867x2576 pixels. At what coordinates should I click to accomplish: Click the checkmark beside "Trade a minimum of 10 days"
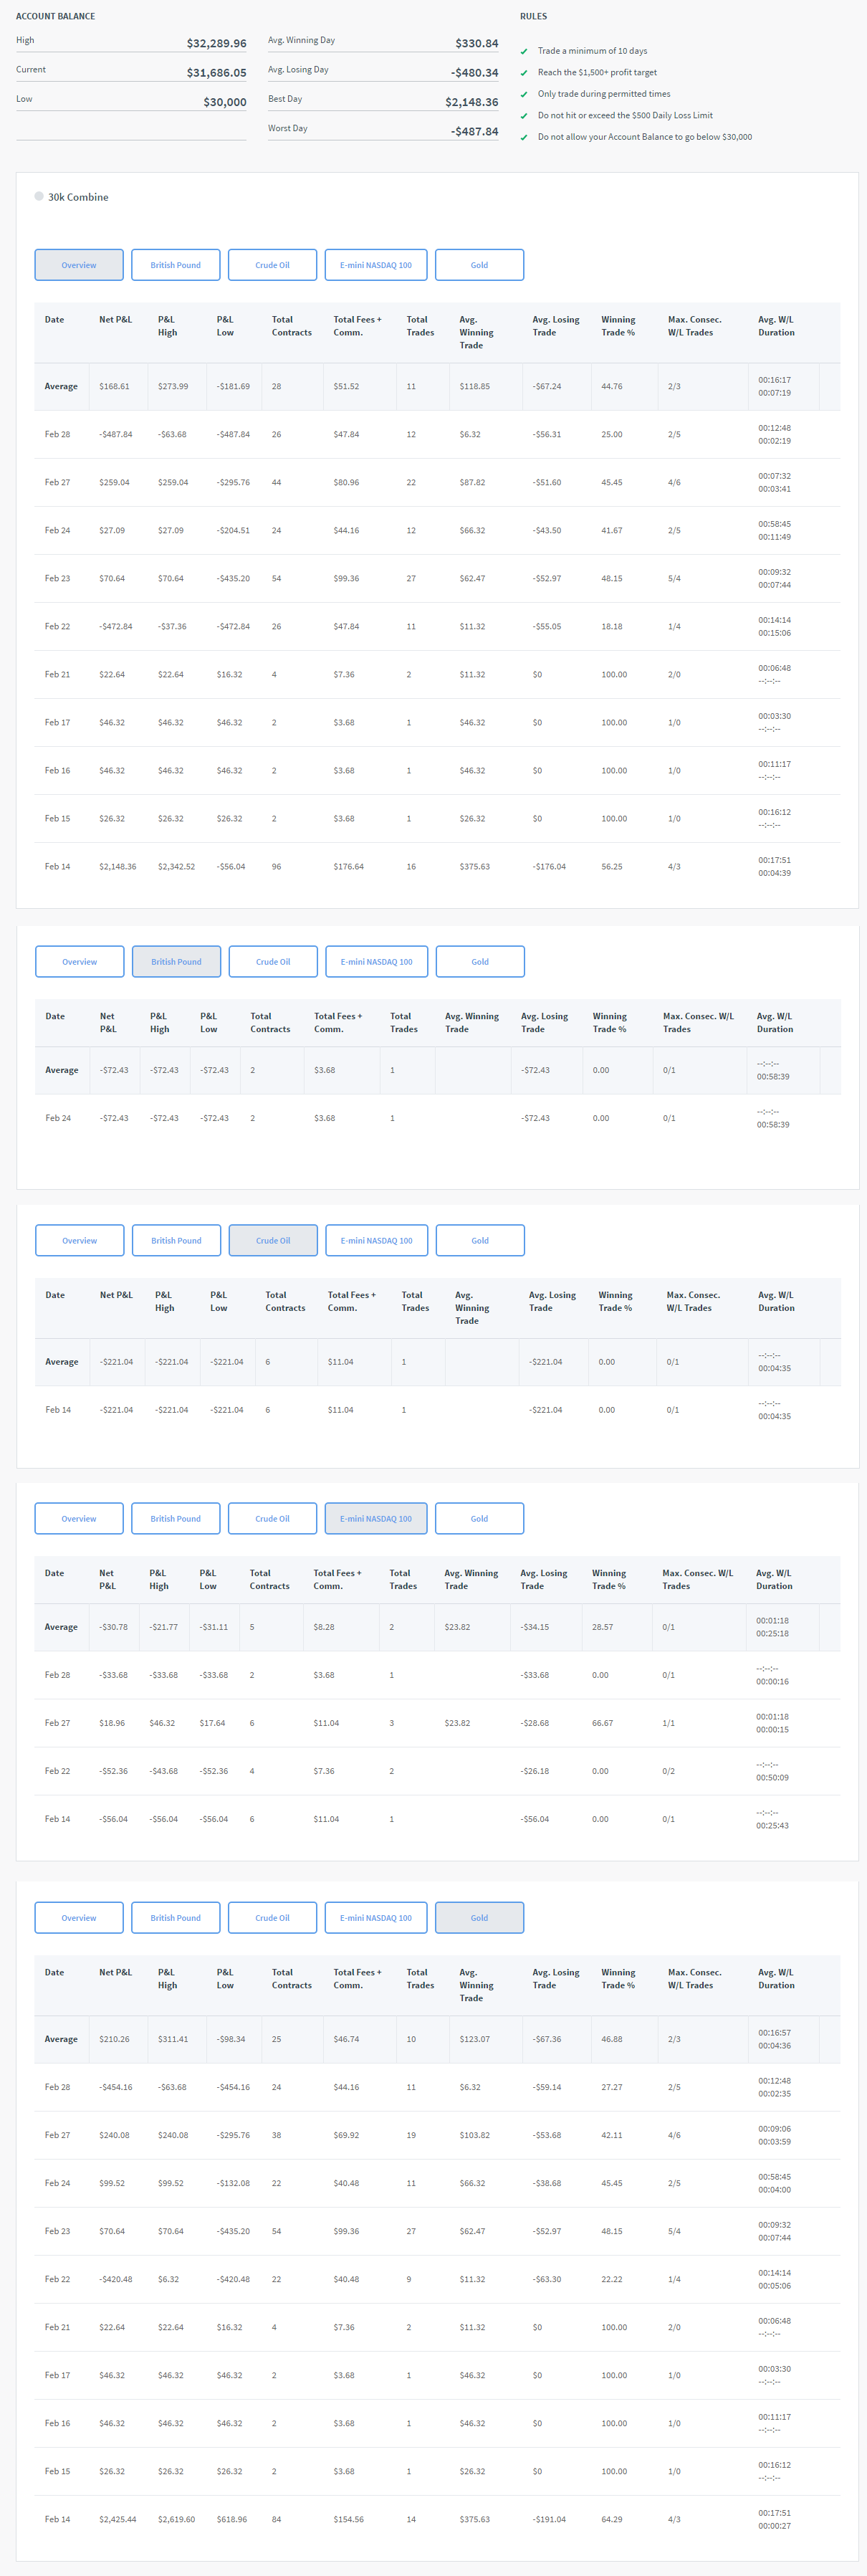[524, 52]
